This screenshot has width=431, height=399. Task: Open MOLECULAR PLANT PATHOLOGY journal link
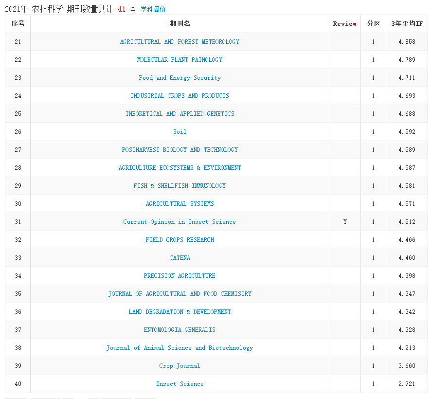click(180, 60)
